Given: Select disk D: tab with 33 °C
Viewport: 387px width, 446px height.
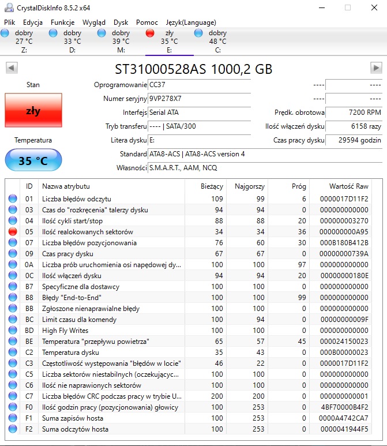Looking at the screenshot, I should 73,41.
